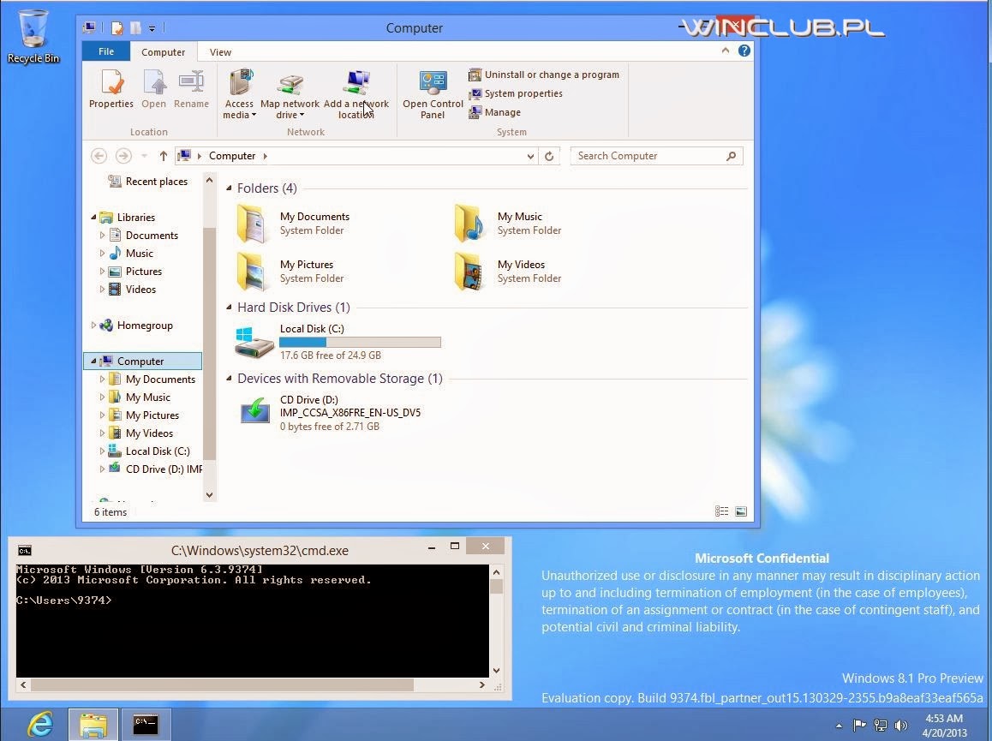Click Manage in the System group
This screenshot has height=741, width=992.
coord(495,112)
